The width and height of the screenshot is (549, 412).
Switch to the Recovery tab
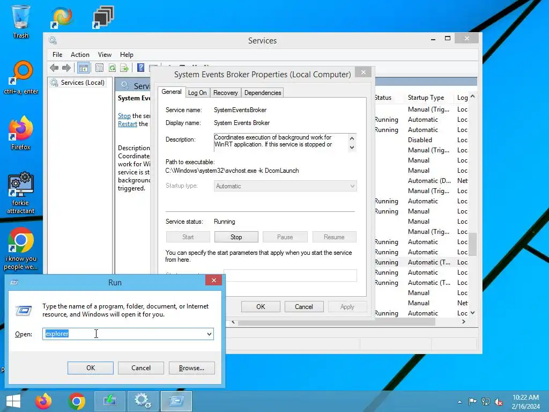[226, 93]
